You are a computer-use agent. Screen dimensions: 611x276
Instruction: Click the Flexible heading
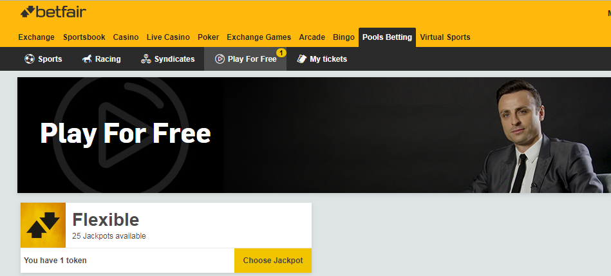tap(106, 220)
